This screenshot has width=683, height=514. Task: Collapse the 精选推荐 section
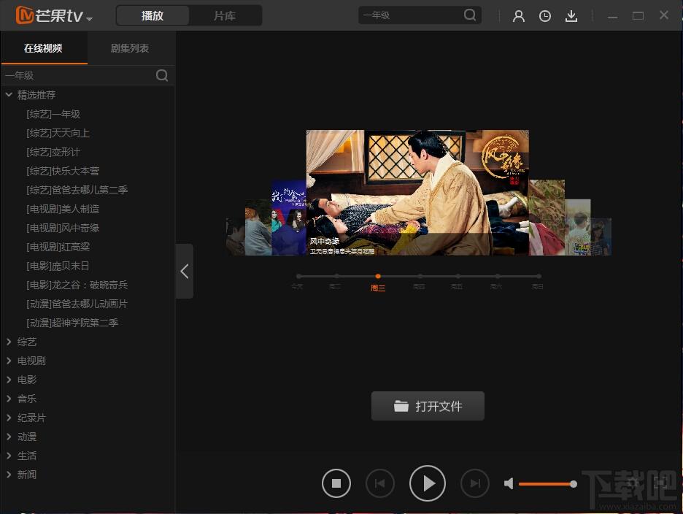pos(9,95)
